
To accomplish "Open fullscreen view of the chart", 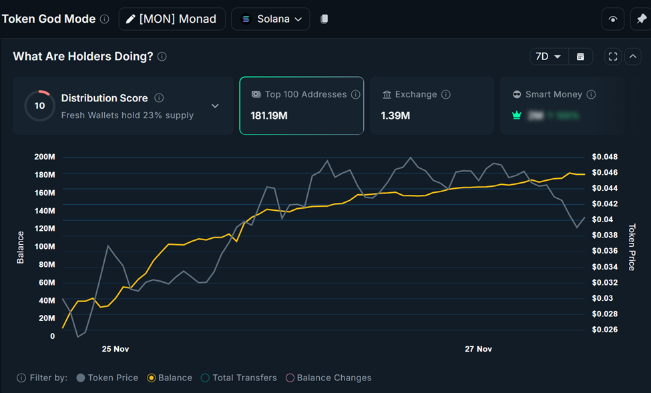I will [x=612, y=57].
